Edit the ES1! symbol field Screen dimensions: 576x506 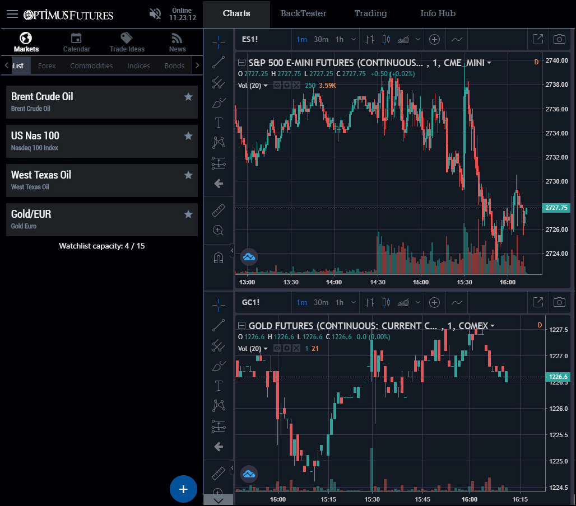[264, 39]
